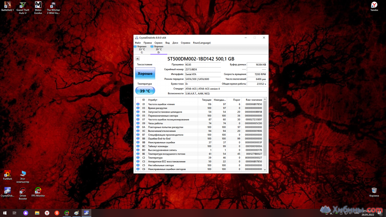Click CrystalDiskInfo title bar app icon
The image size is (386, 217).
click(x=137, y=38)
